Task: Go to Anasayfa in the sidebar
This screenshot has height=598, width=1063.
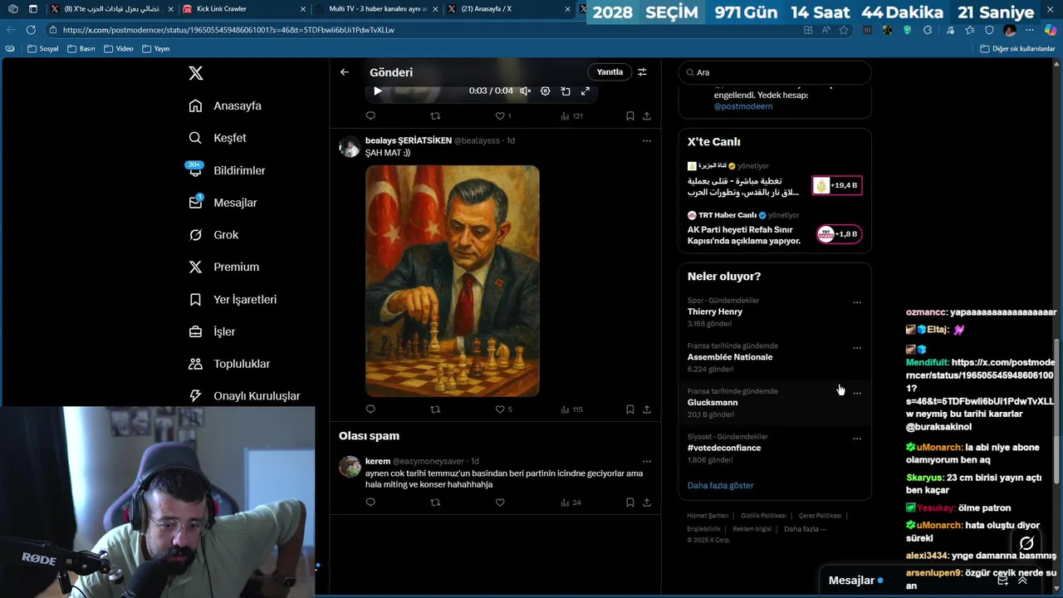Action: pos(225,105)
